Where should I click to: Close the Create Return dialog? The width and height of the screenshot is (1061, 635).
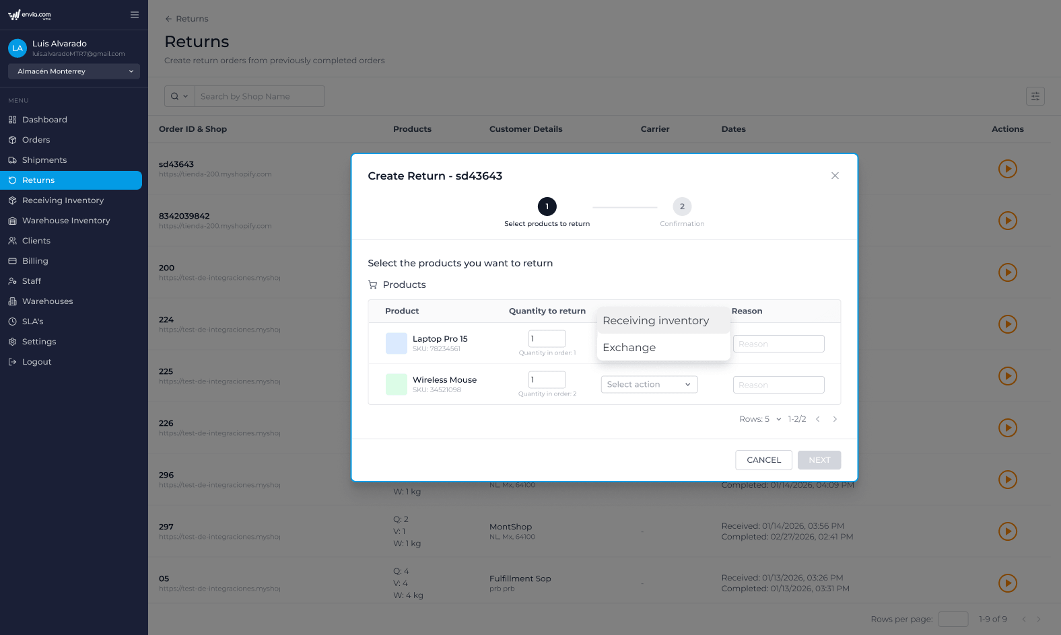click(835, 176)
